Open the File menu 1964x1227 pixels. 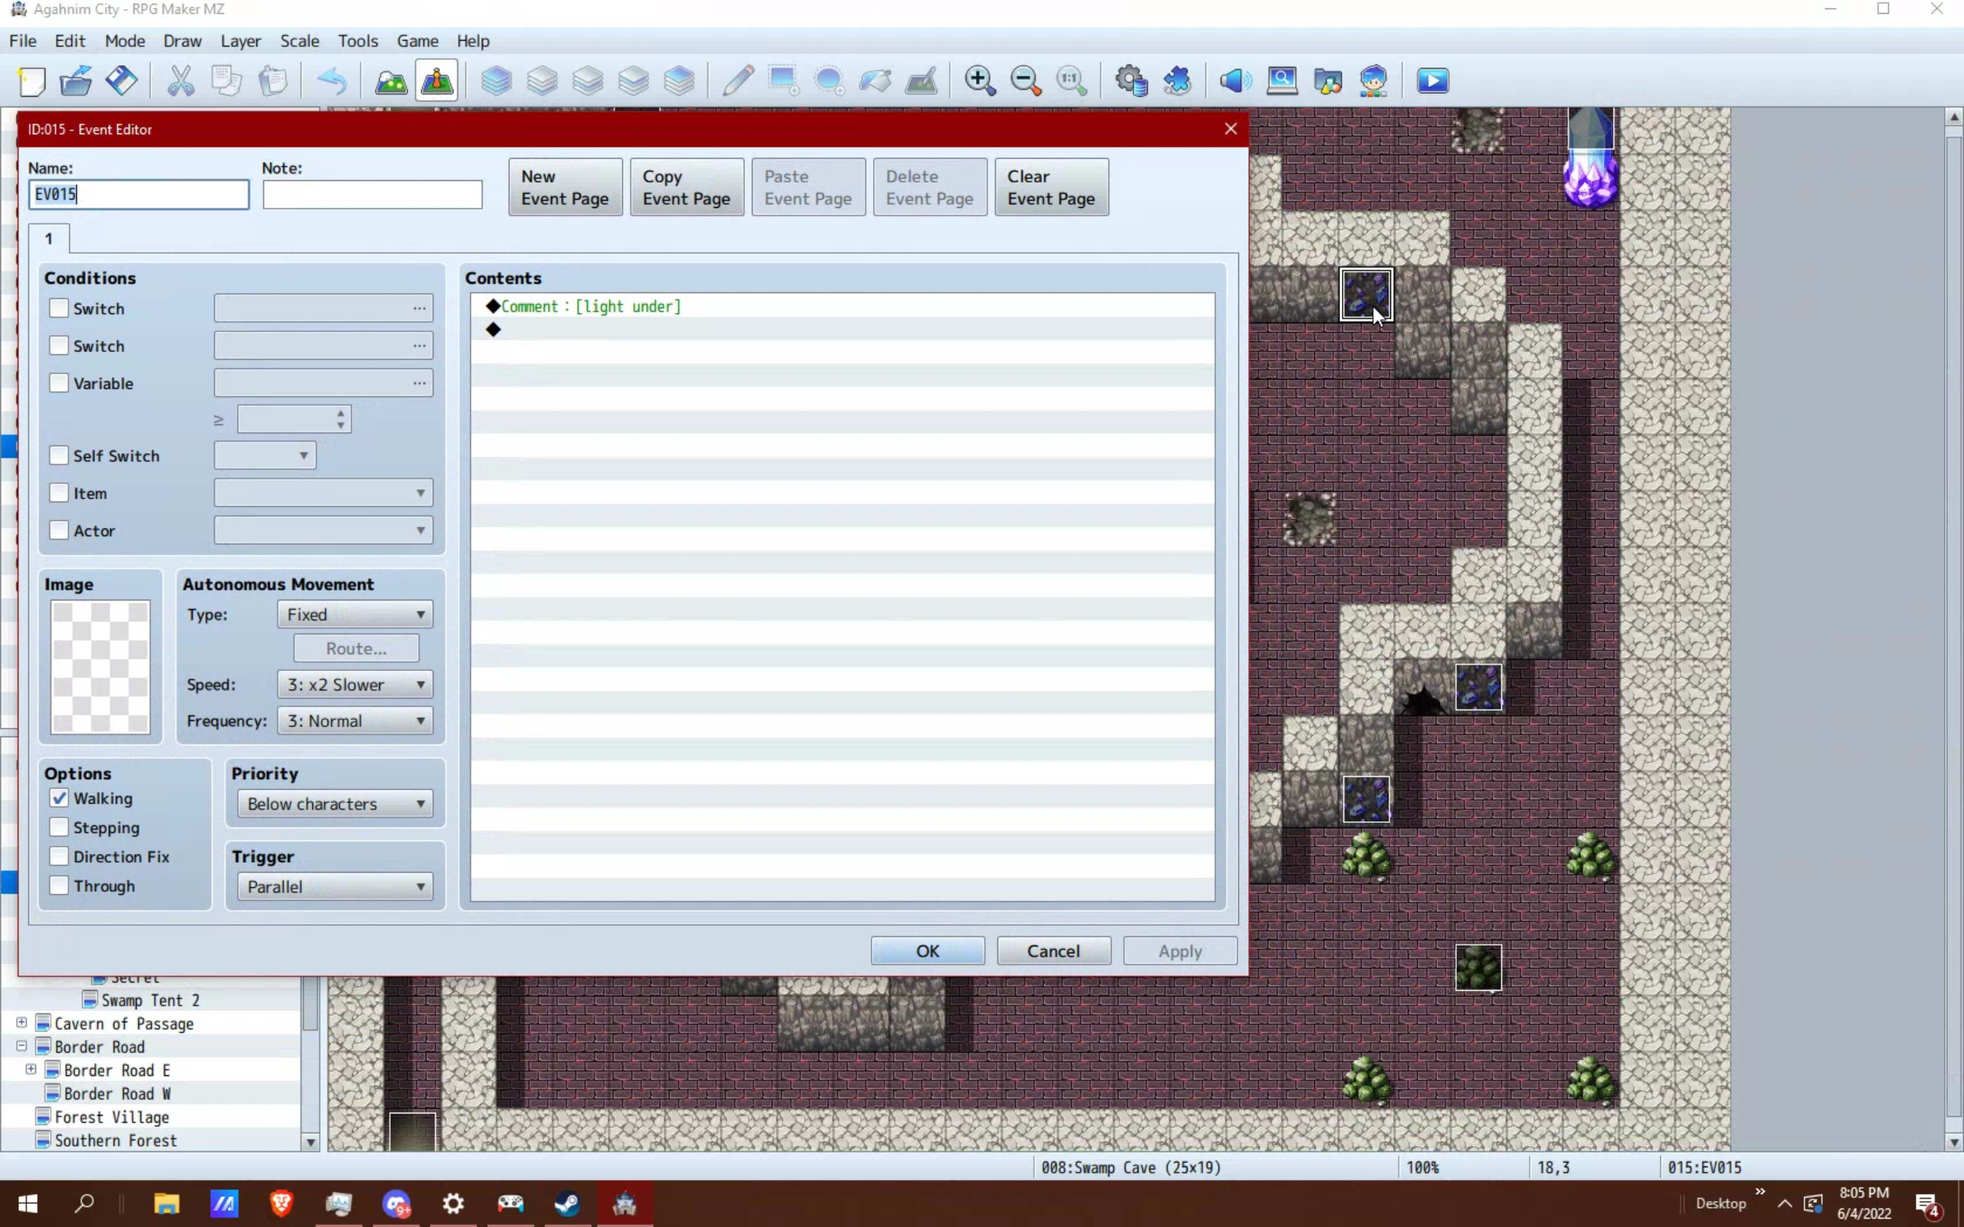23,41
